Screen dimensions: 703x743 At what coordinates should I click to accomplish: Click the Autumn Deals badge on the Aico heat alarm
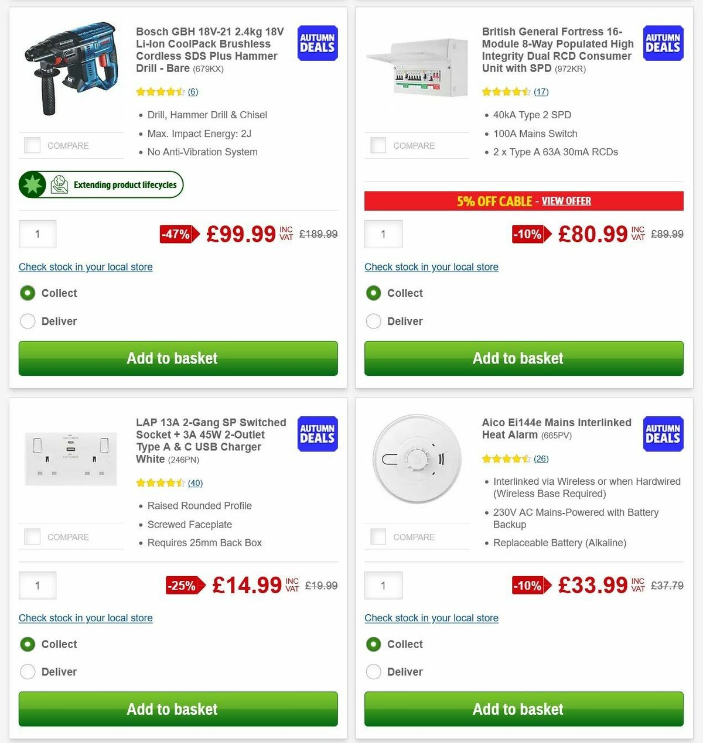click(x=663, y=434)
